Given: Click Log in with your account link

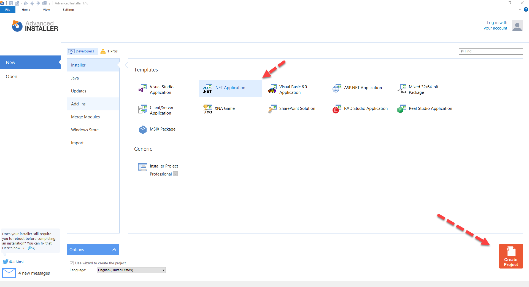Looking at the screenshot, I should pyautogui.click(x=495, y=25).
